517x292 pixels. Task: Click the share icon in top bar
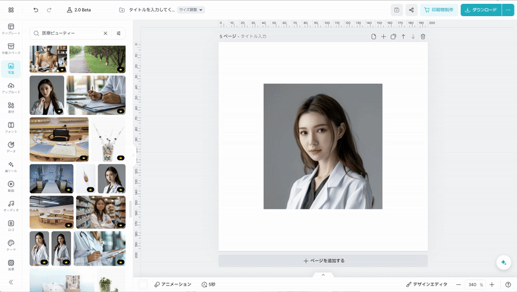[x=412, y=10]
